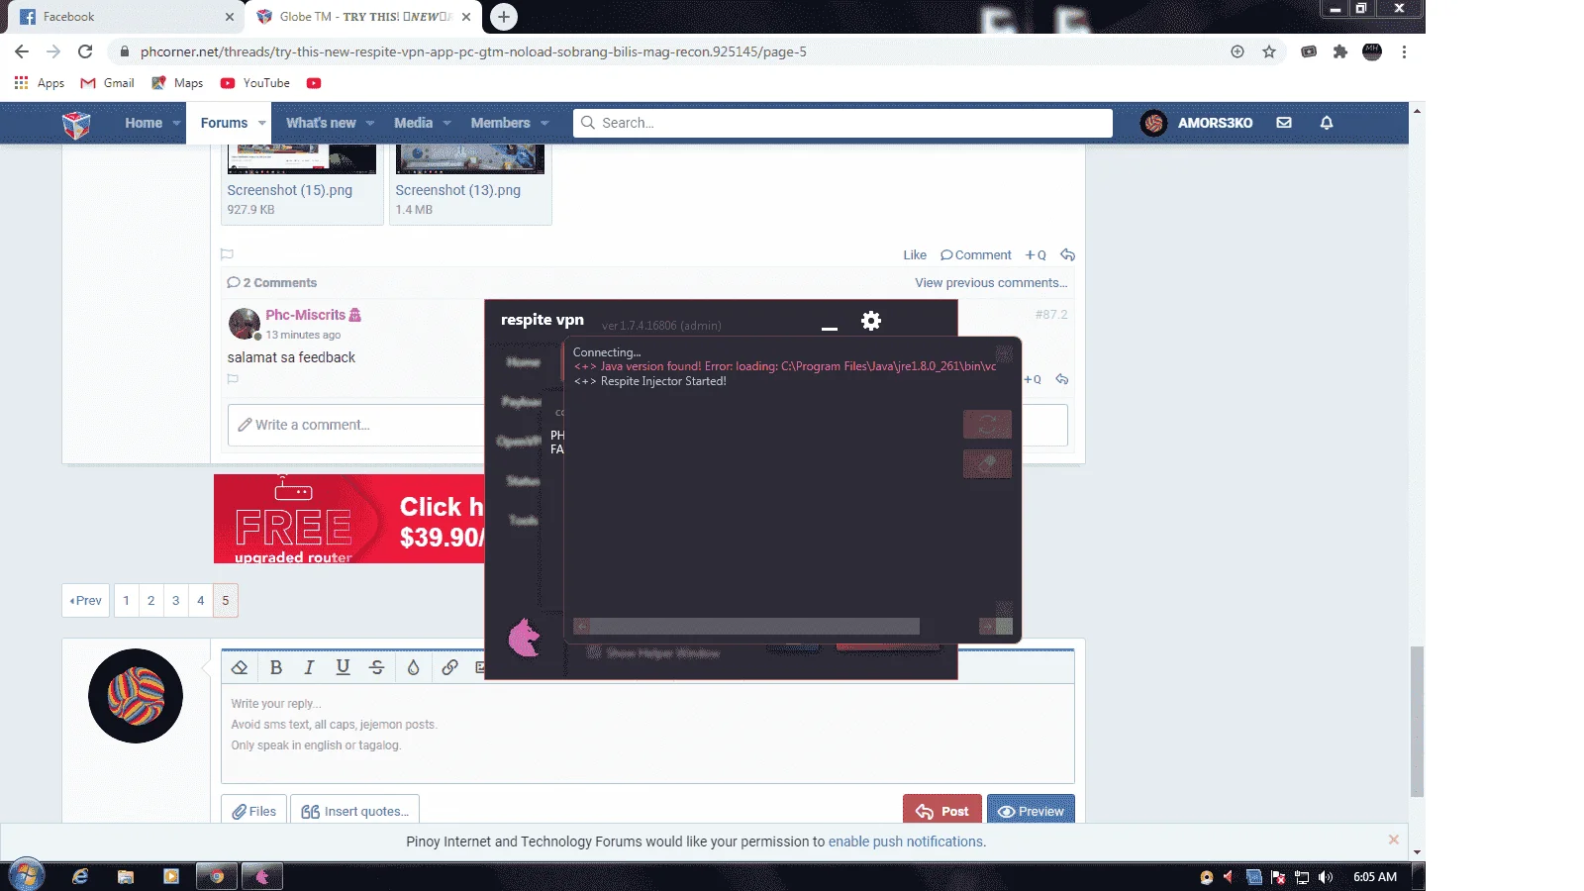Click the respite vpn taskbar icon

[262, 876]
